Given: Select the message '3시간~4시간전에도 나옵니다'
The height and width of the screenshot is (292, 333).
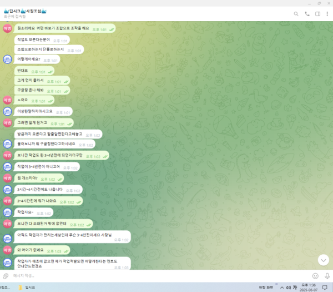Looking at the screenshot, I should coord(48,190).
